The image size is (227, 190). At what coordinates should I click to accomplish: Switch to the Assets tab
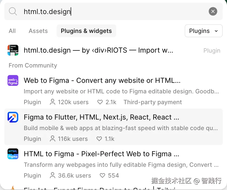(38, 31)
